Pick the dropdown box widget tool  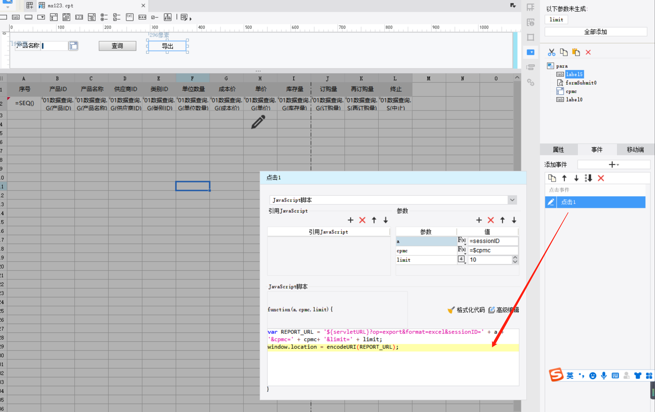(41, 17)
